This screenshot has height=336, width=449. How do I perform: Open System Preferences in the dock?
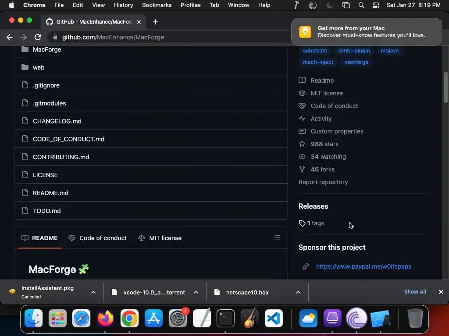(x=178, y=318)
